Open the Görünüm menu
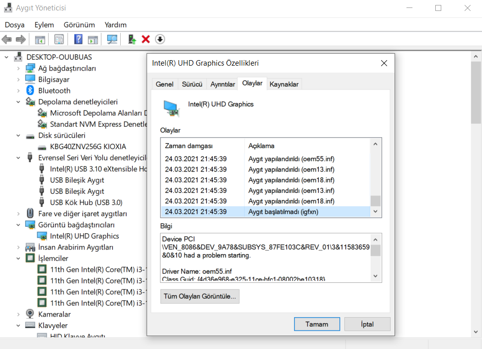Screen dimensions: 482x349 coord(79,24)
